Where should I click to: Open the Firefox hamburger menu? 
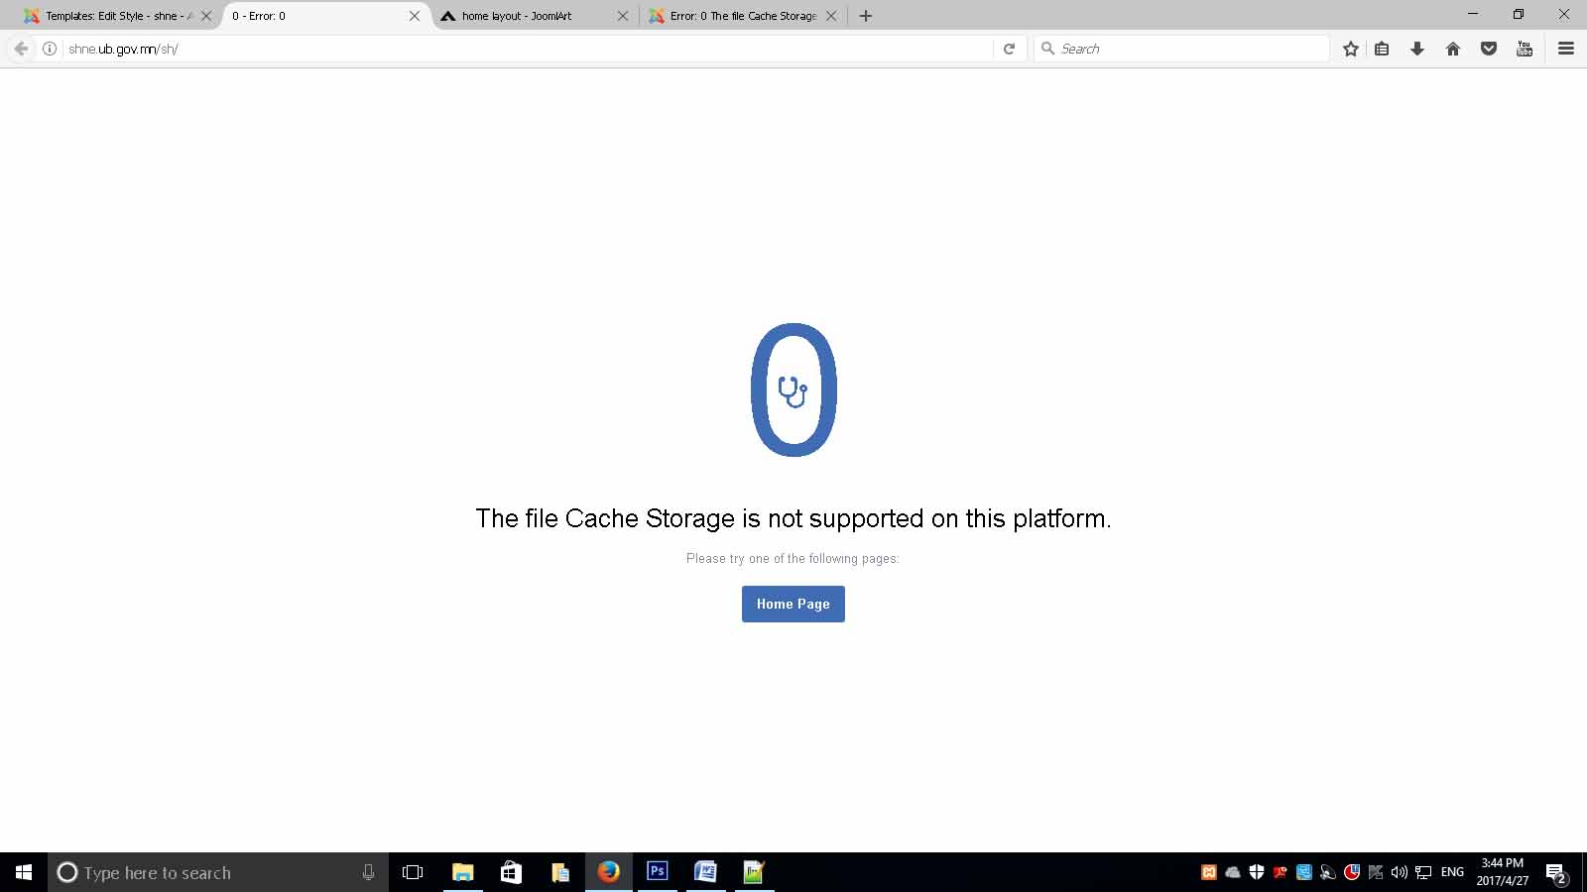(x=1566, y=49)
